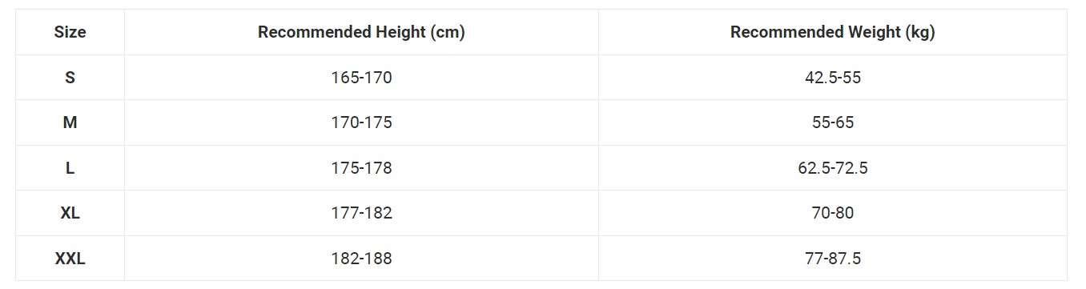Select height cell 165-170

click(x=361, y=78)
